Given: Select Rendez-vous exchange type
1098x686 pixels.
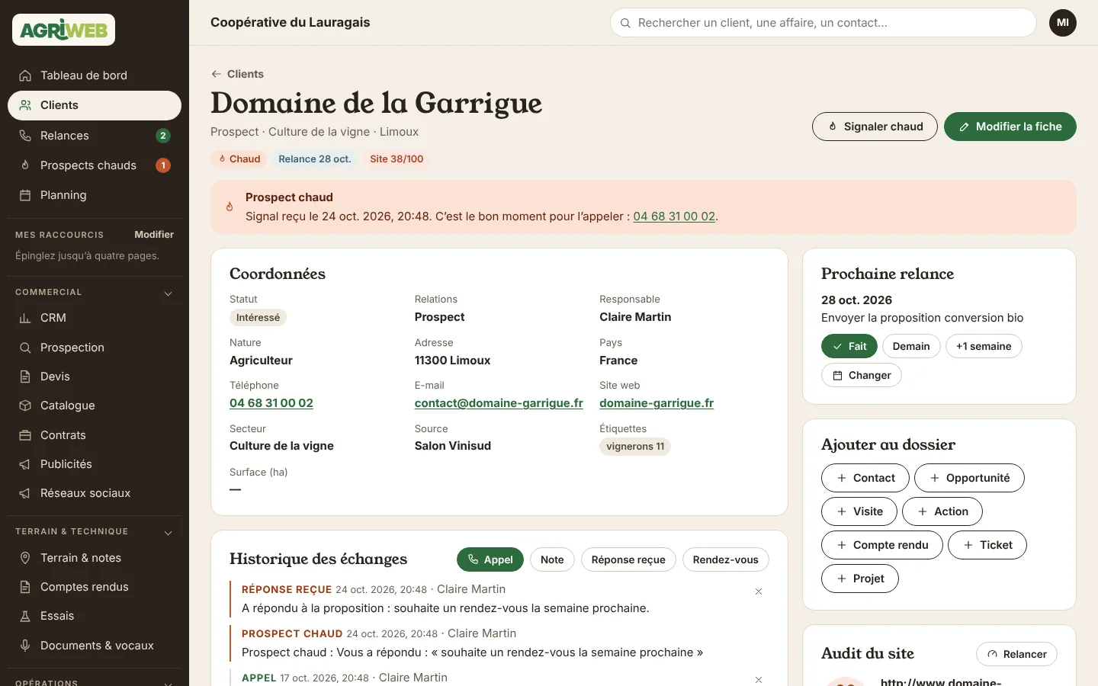Looking at the screenshot, I should coord(725,559).
